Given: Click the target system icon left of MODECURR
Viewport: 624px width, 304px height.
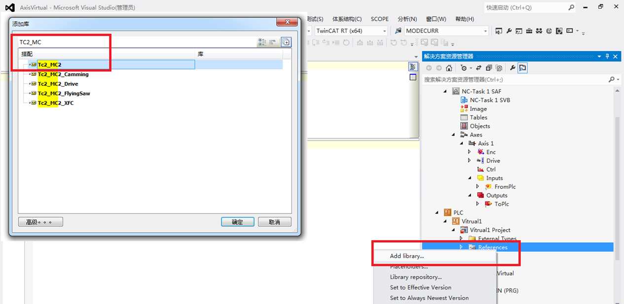Looking at the screenshot, I should pyautogui.click(x=399, y=30).
